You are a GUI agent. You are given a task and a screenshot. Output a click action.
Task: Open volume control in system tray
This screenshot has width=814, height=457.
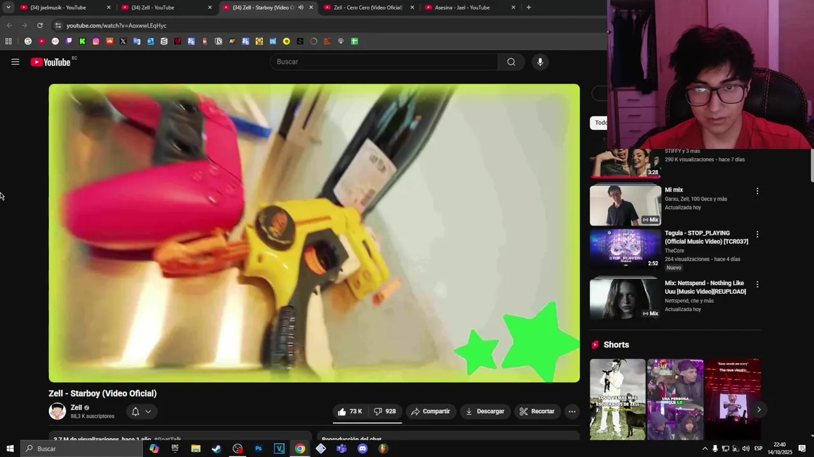tap(745, 449)
